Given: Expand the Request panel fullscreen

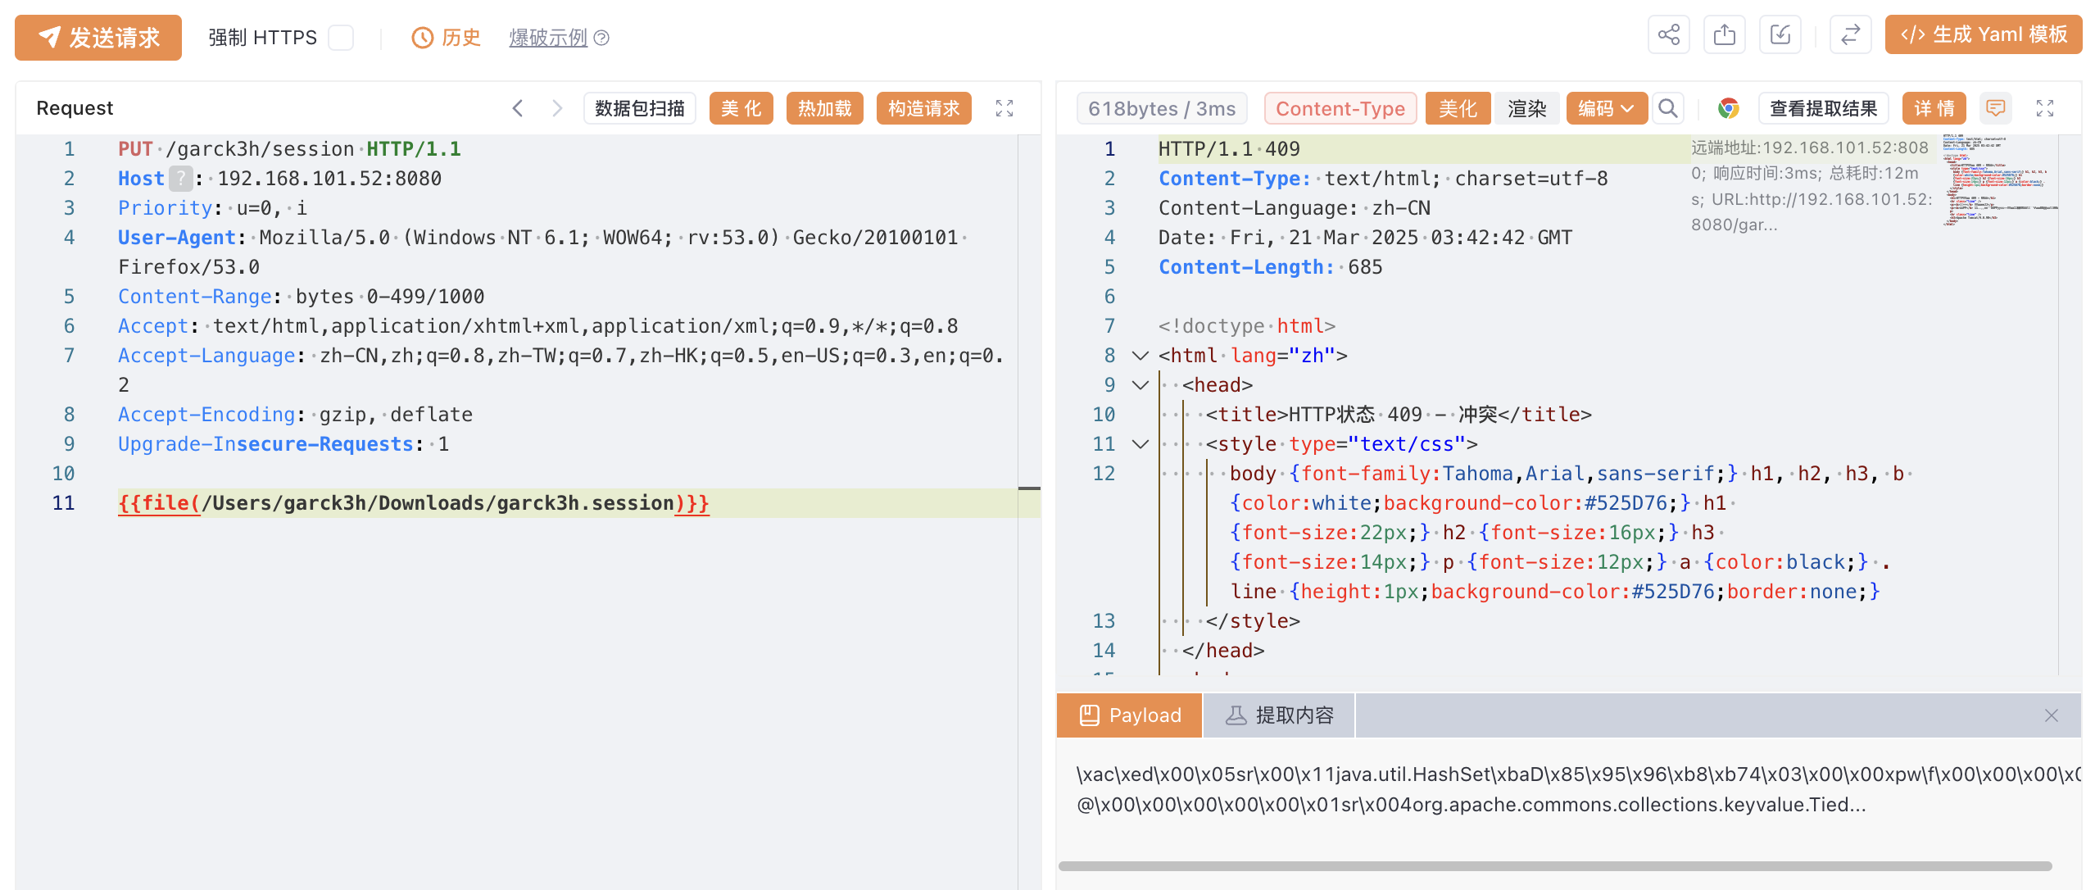Looking at the screenshot, I should click(x=1004, y=108).
